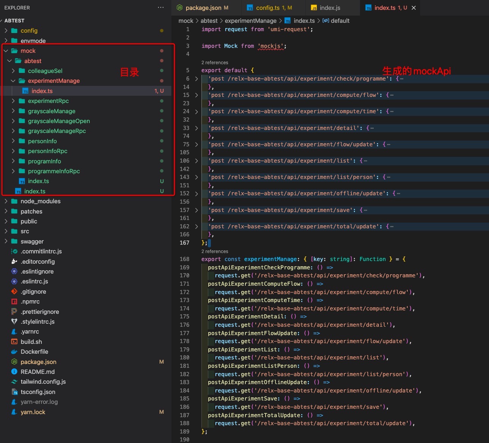This screenshot has height=443, width=489.
Task: Unfold the experiment/detail code block at line 33
Action: pyautogui.click(x=196, y=128)
